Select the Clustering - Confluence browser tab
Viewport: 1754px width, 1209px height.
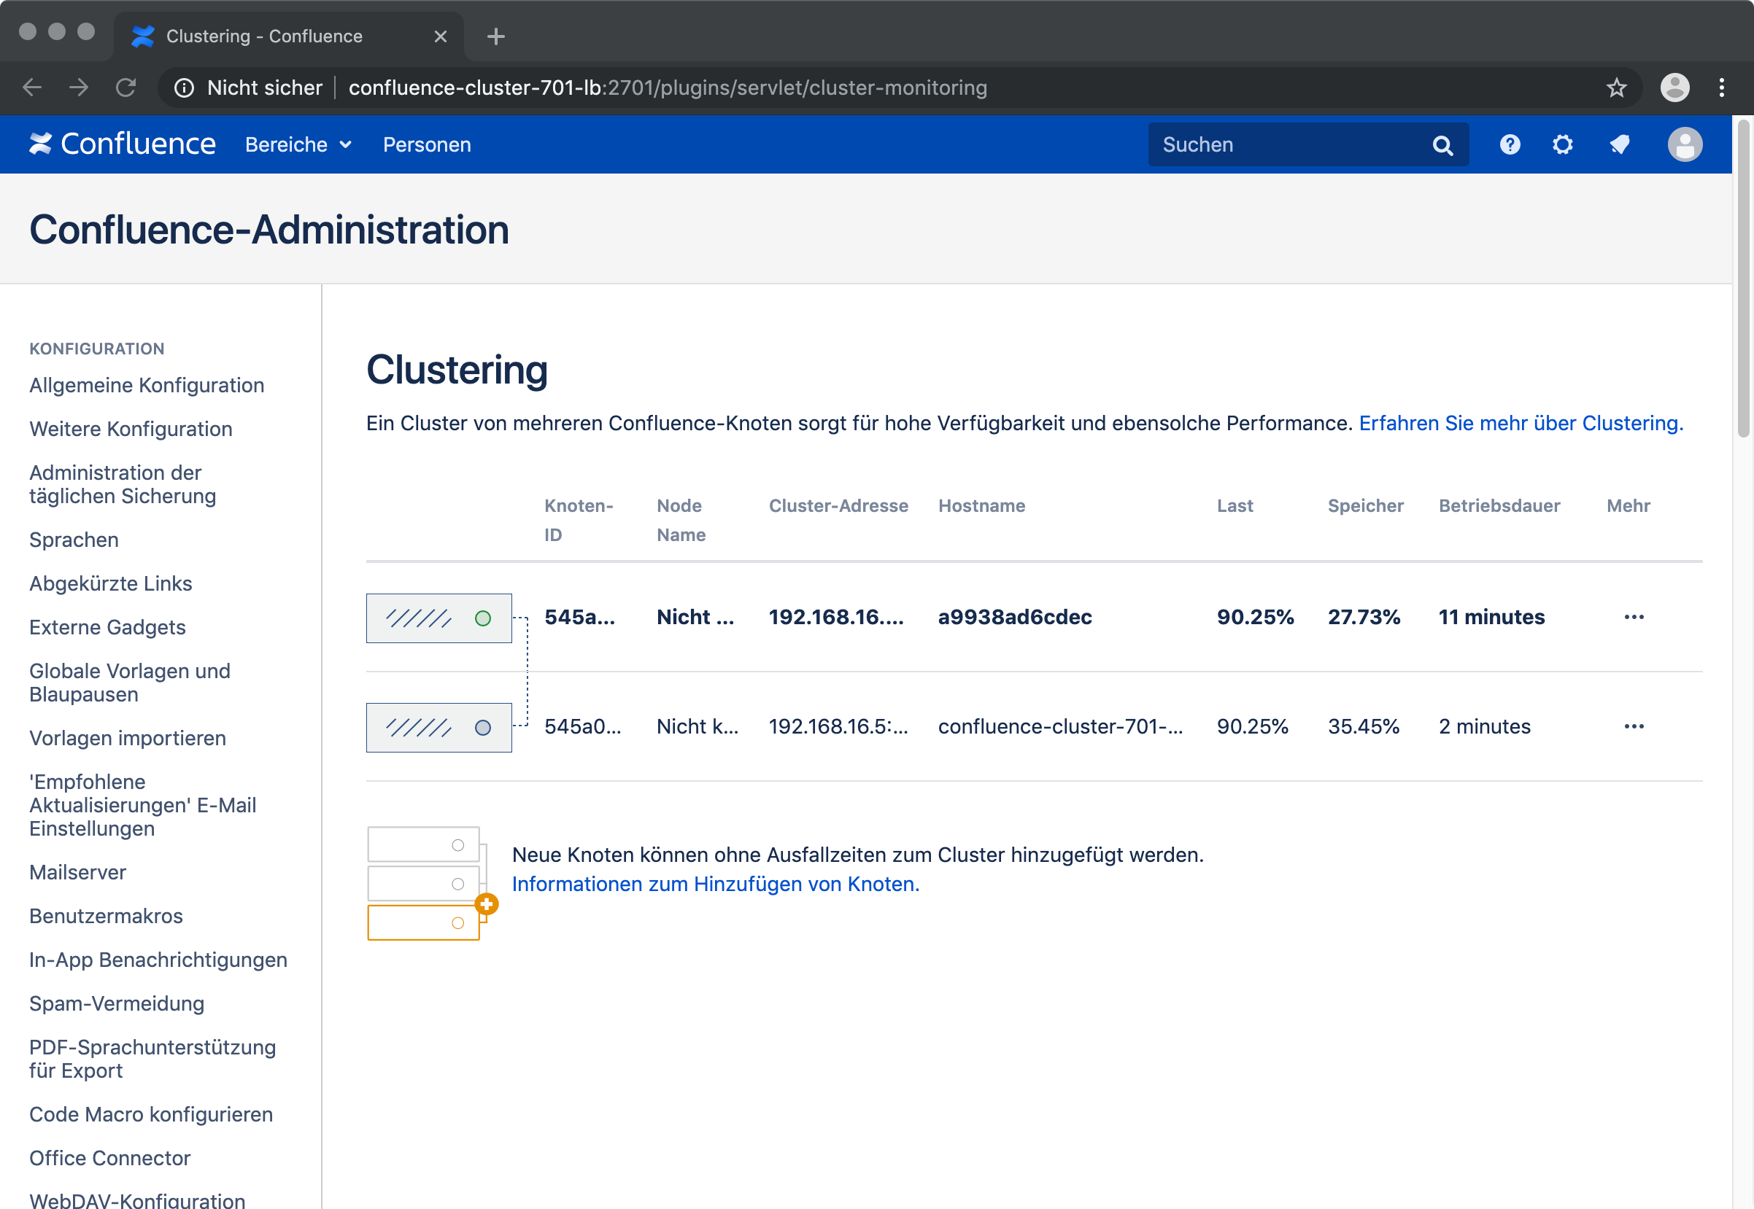(x=288, y=36)
